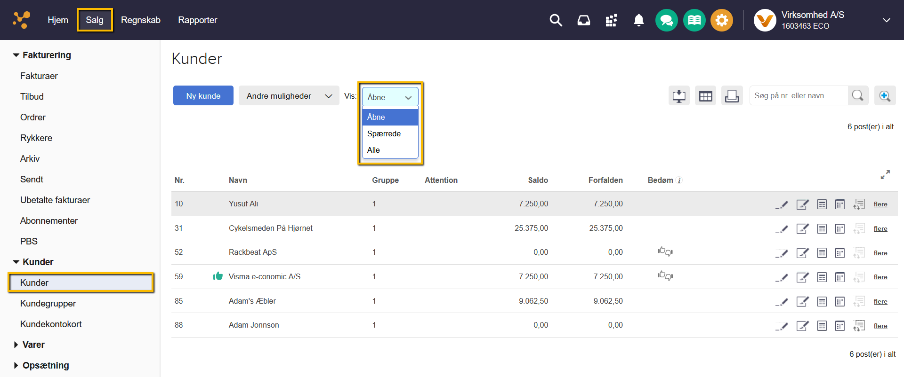Toggle the rating thumbs for Visma e-conomic
904x377 pixels.
tap(665, 276)
